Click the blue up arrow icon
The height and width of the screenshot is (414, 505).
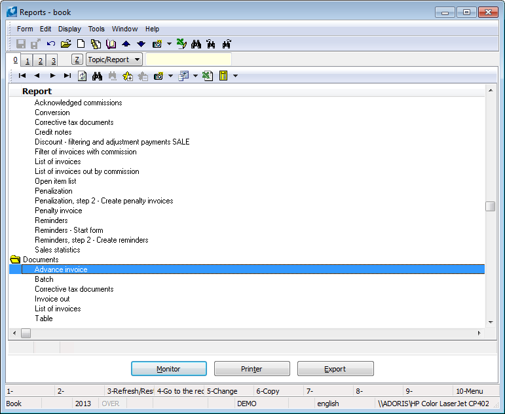click(126, 44)
